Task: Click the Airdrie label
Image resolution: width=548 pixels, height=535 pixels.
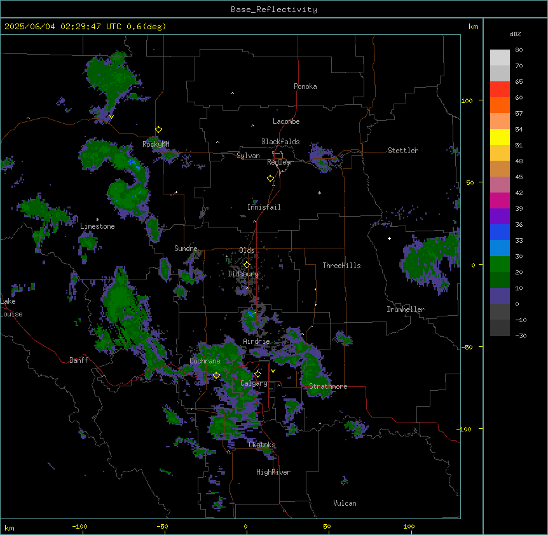Action: (257, 341)
